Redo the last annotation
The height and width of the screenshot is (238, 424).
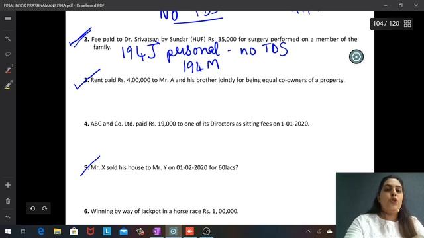(44, 208)
